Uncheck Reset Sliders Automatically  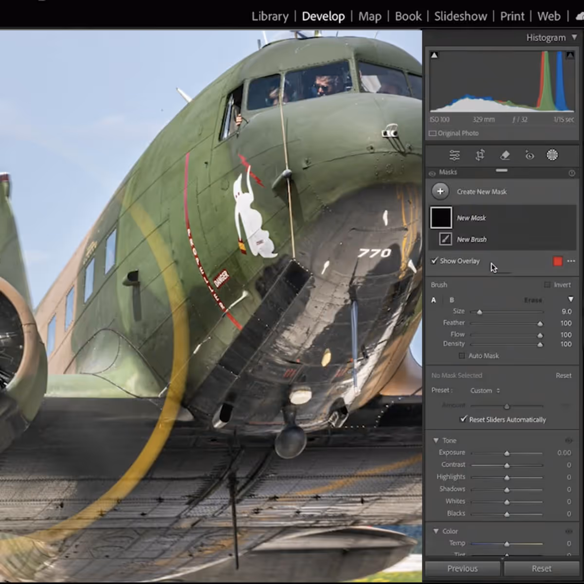(x=463, y=419)
